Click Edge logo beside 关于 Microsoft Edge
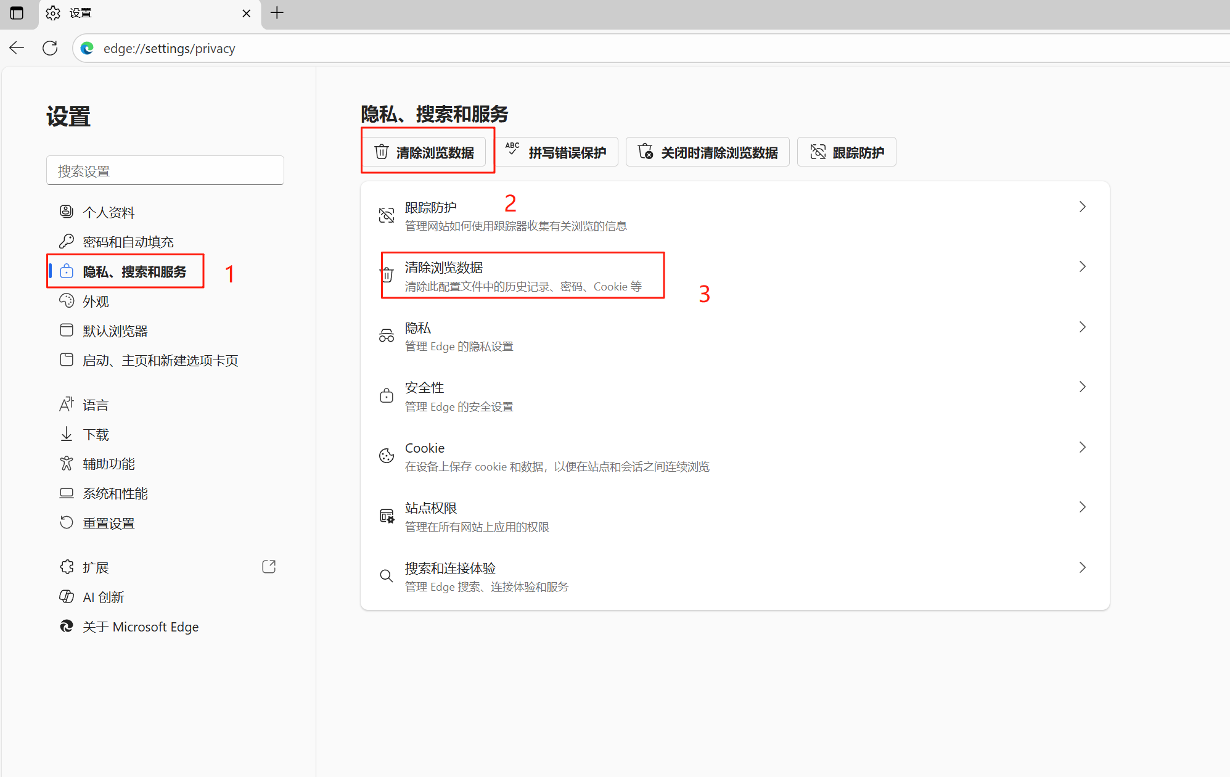The width and height of the screenshot is (1230, 777). [x=67, y=627]
